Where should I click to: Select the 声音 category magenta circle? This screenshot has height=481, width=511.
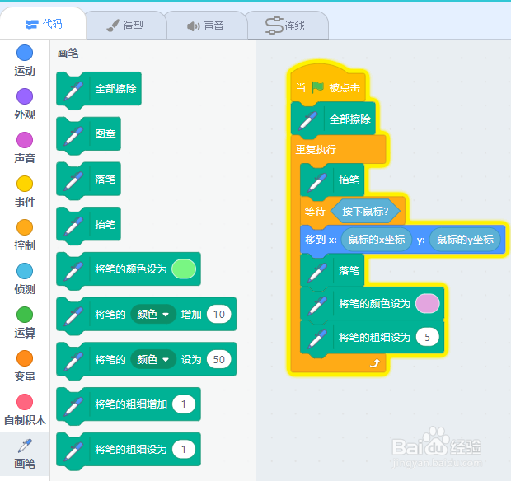[x=25, y=140]
